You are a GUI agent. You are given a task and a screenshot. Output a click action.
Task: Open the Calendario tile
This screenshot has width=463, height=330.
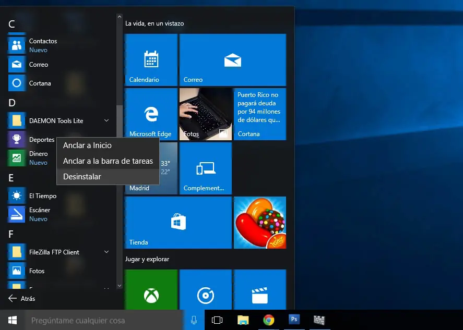151,60
